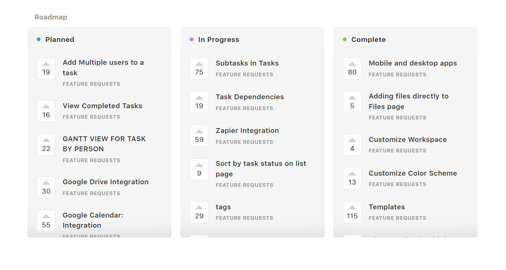This screenshot has height=270, width=506.
Task: Upvote Task Dependencies request
Action: click(x=199, y=102)
